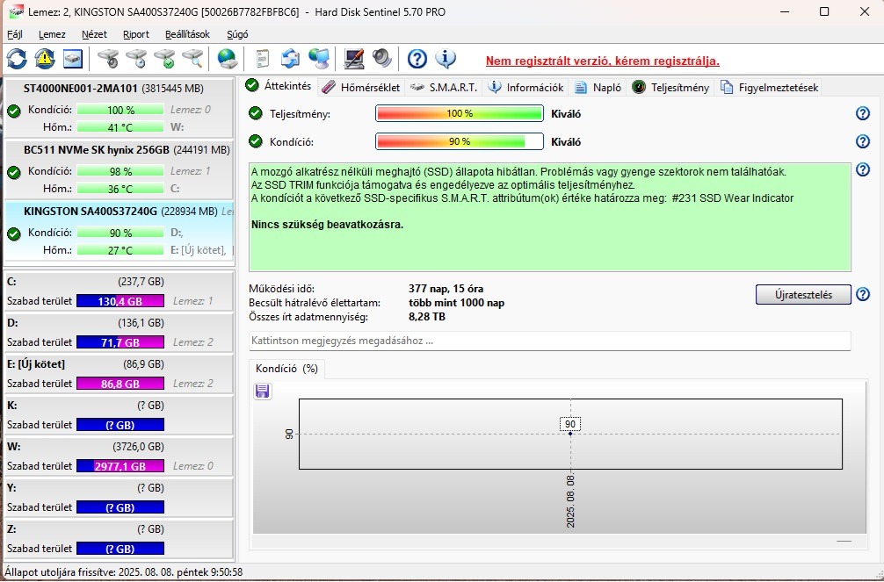Image resolution: width=884 pixels, height=582 pixels.
Task: Open the Teljesítmény tab
Action: pos(670,87)
